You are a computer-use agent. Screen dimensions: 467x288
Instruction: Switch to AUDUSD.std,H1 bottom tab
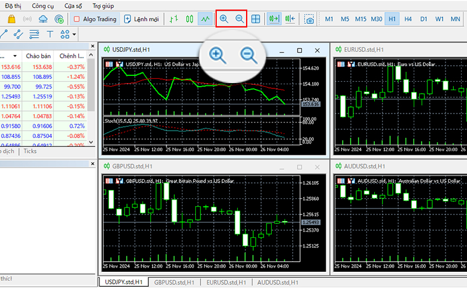278,283
